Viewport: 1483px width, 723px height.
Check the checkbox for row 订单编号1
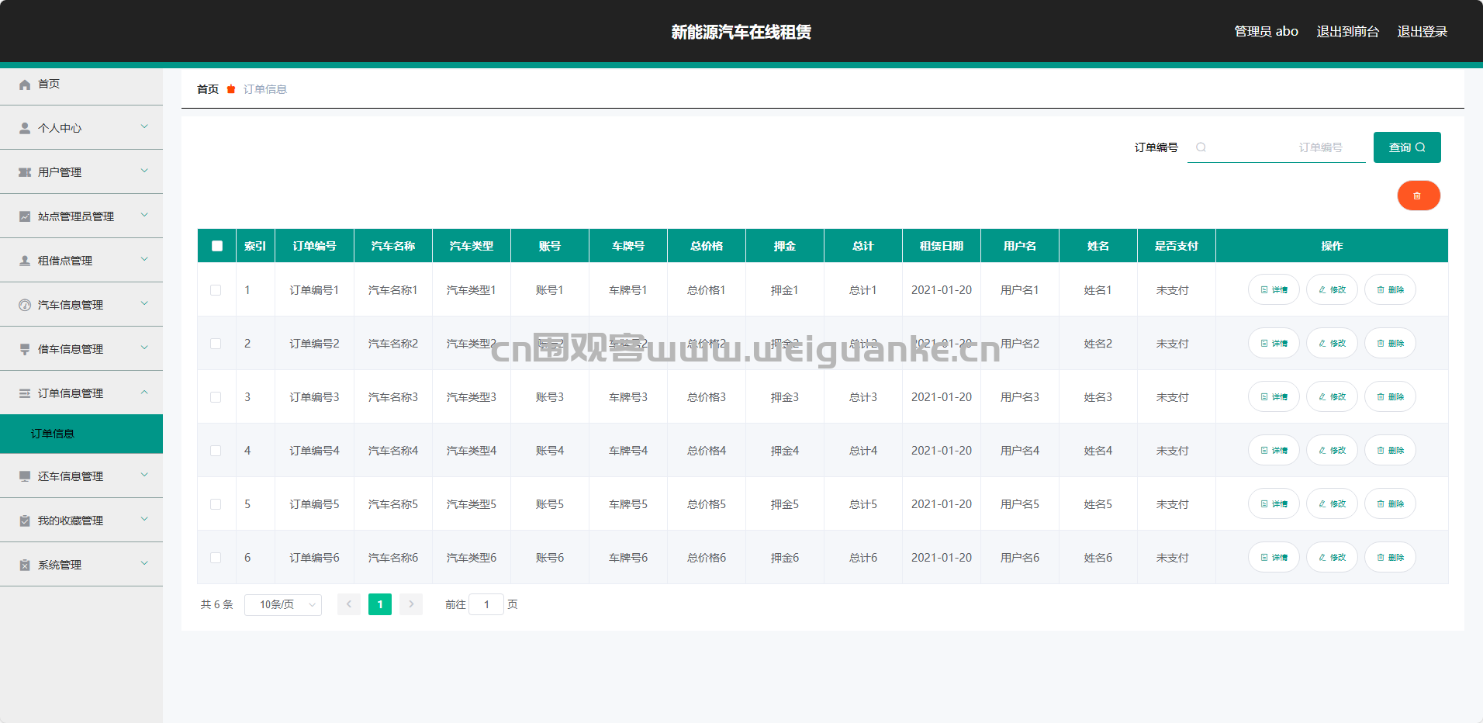click(216, 290)
